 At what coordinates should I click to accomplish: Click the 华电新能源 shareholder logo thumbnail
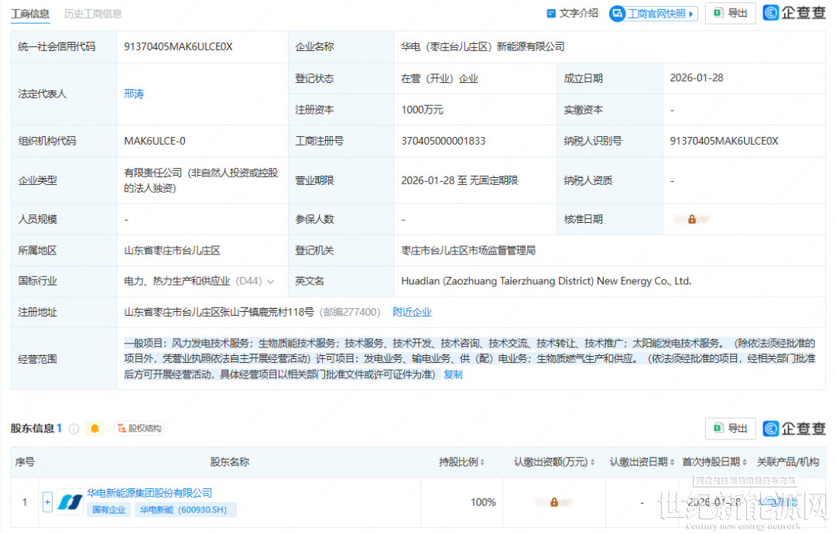tap(70, 501)
